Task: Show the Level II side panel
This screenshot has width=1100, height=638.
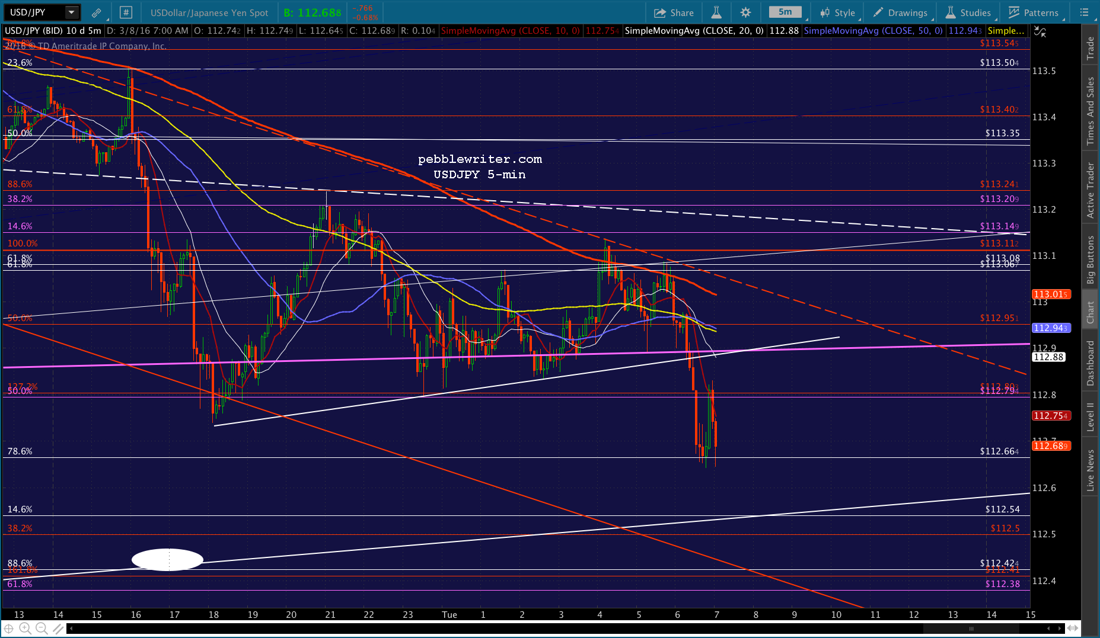Action: 1090,416
